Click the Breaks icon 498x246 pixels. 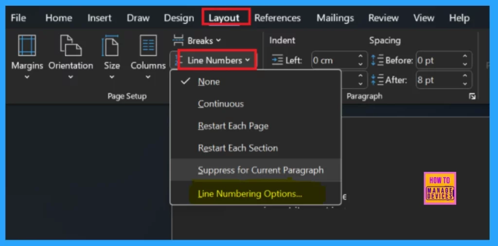pos(178,40)
